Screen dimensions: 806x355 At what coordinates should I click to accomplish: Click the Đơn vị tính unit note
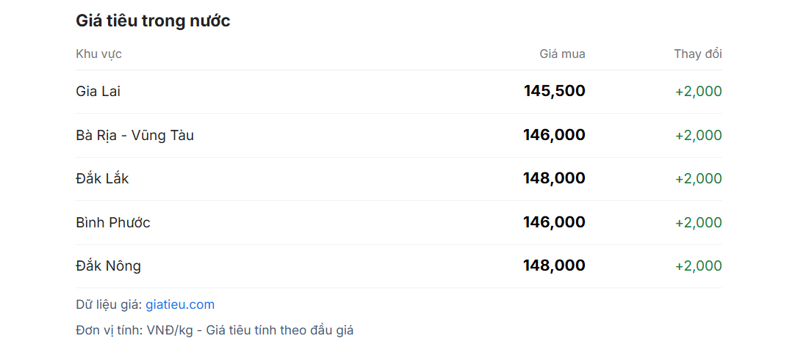point(215,330)
